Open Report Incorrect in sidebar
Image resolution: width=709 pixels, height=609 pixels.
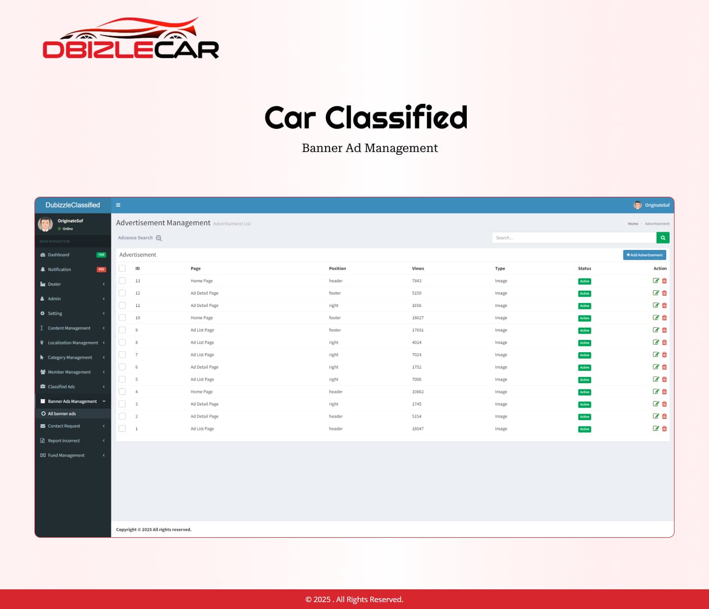click(x=73, y=441)
